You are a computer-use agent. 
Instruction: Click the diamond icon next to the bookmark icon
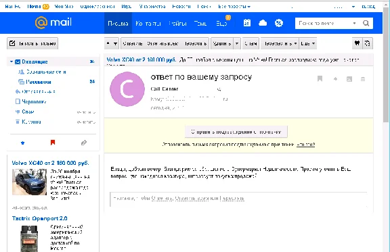pyautogui.click(x=335, y=79)
